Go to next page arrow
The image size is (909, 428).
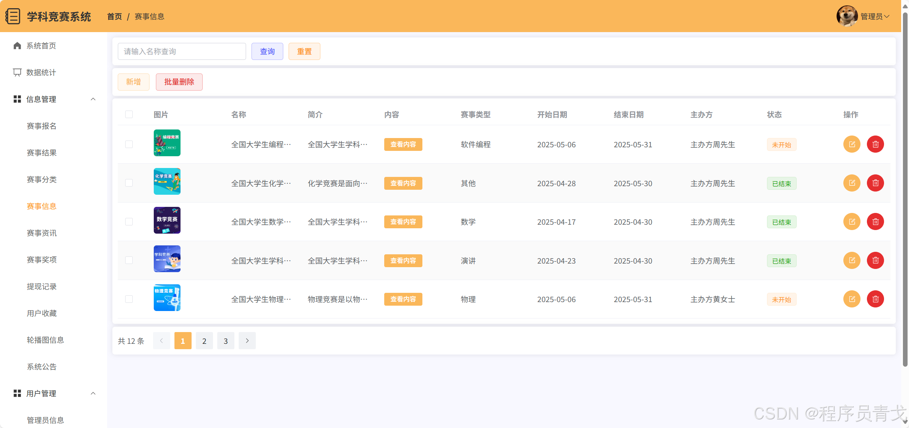click(247, 341)
